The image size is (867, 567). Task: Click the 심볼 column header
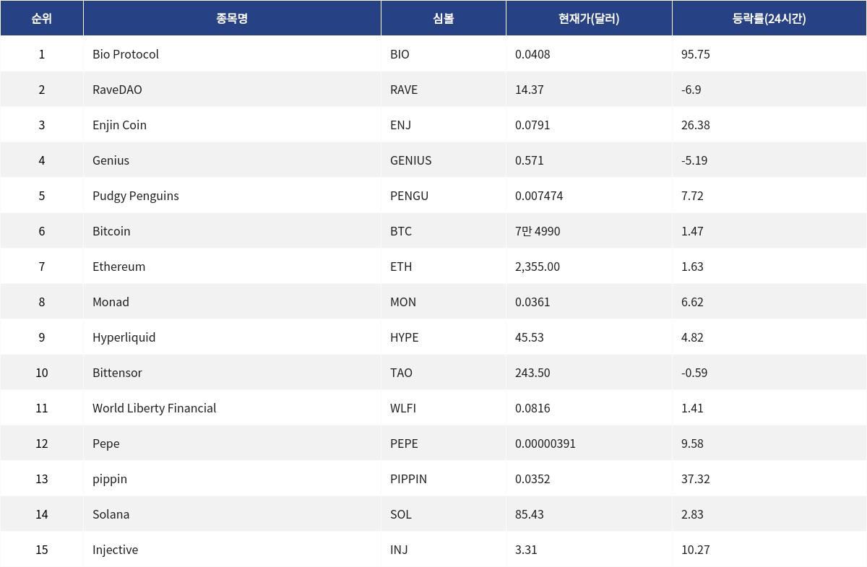[x=443, y=19]
